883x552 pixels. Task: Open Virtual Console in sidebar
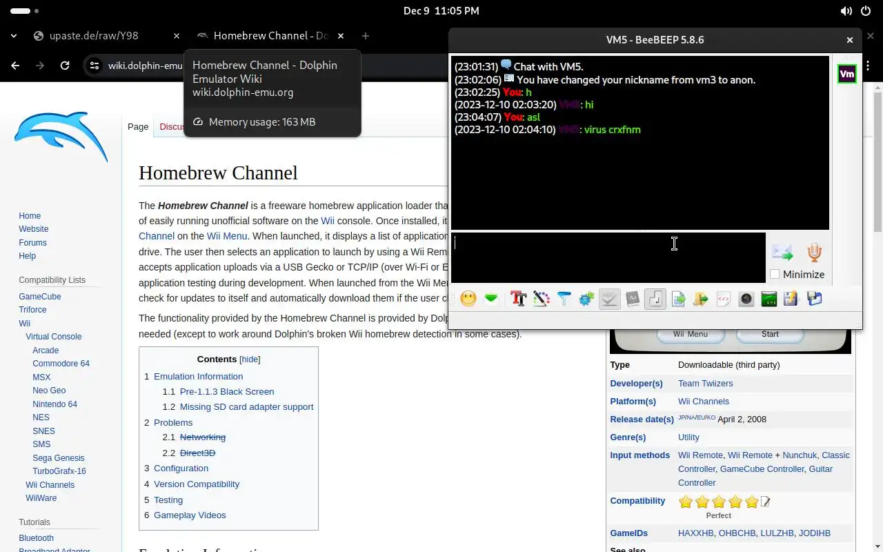pos(54,337)
